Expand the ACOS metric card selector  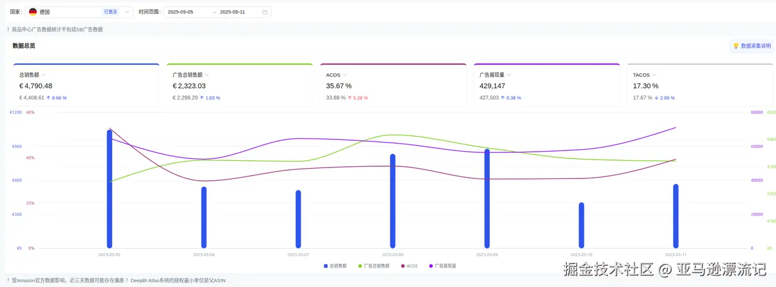345,75
